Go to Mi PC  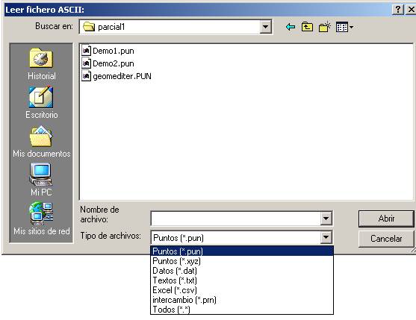coord(41,180)
